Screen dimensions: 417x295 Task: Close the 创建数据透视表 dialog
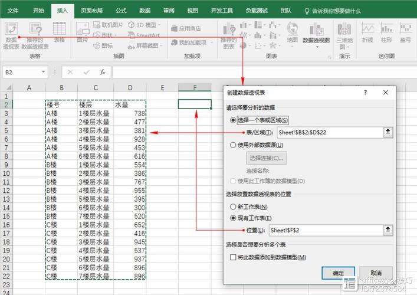385,93
